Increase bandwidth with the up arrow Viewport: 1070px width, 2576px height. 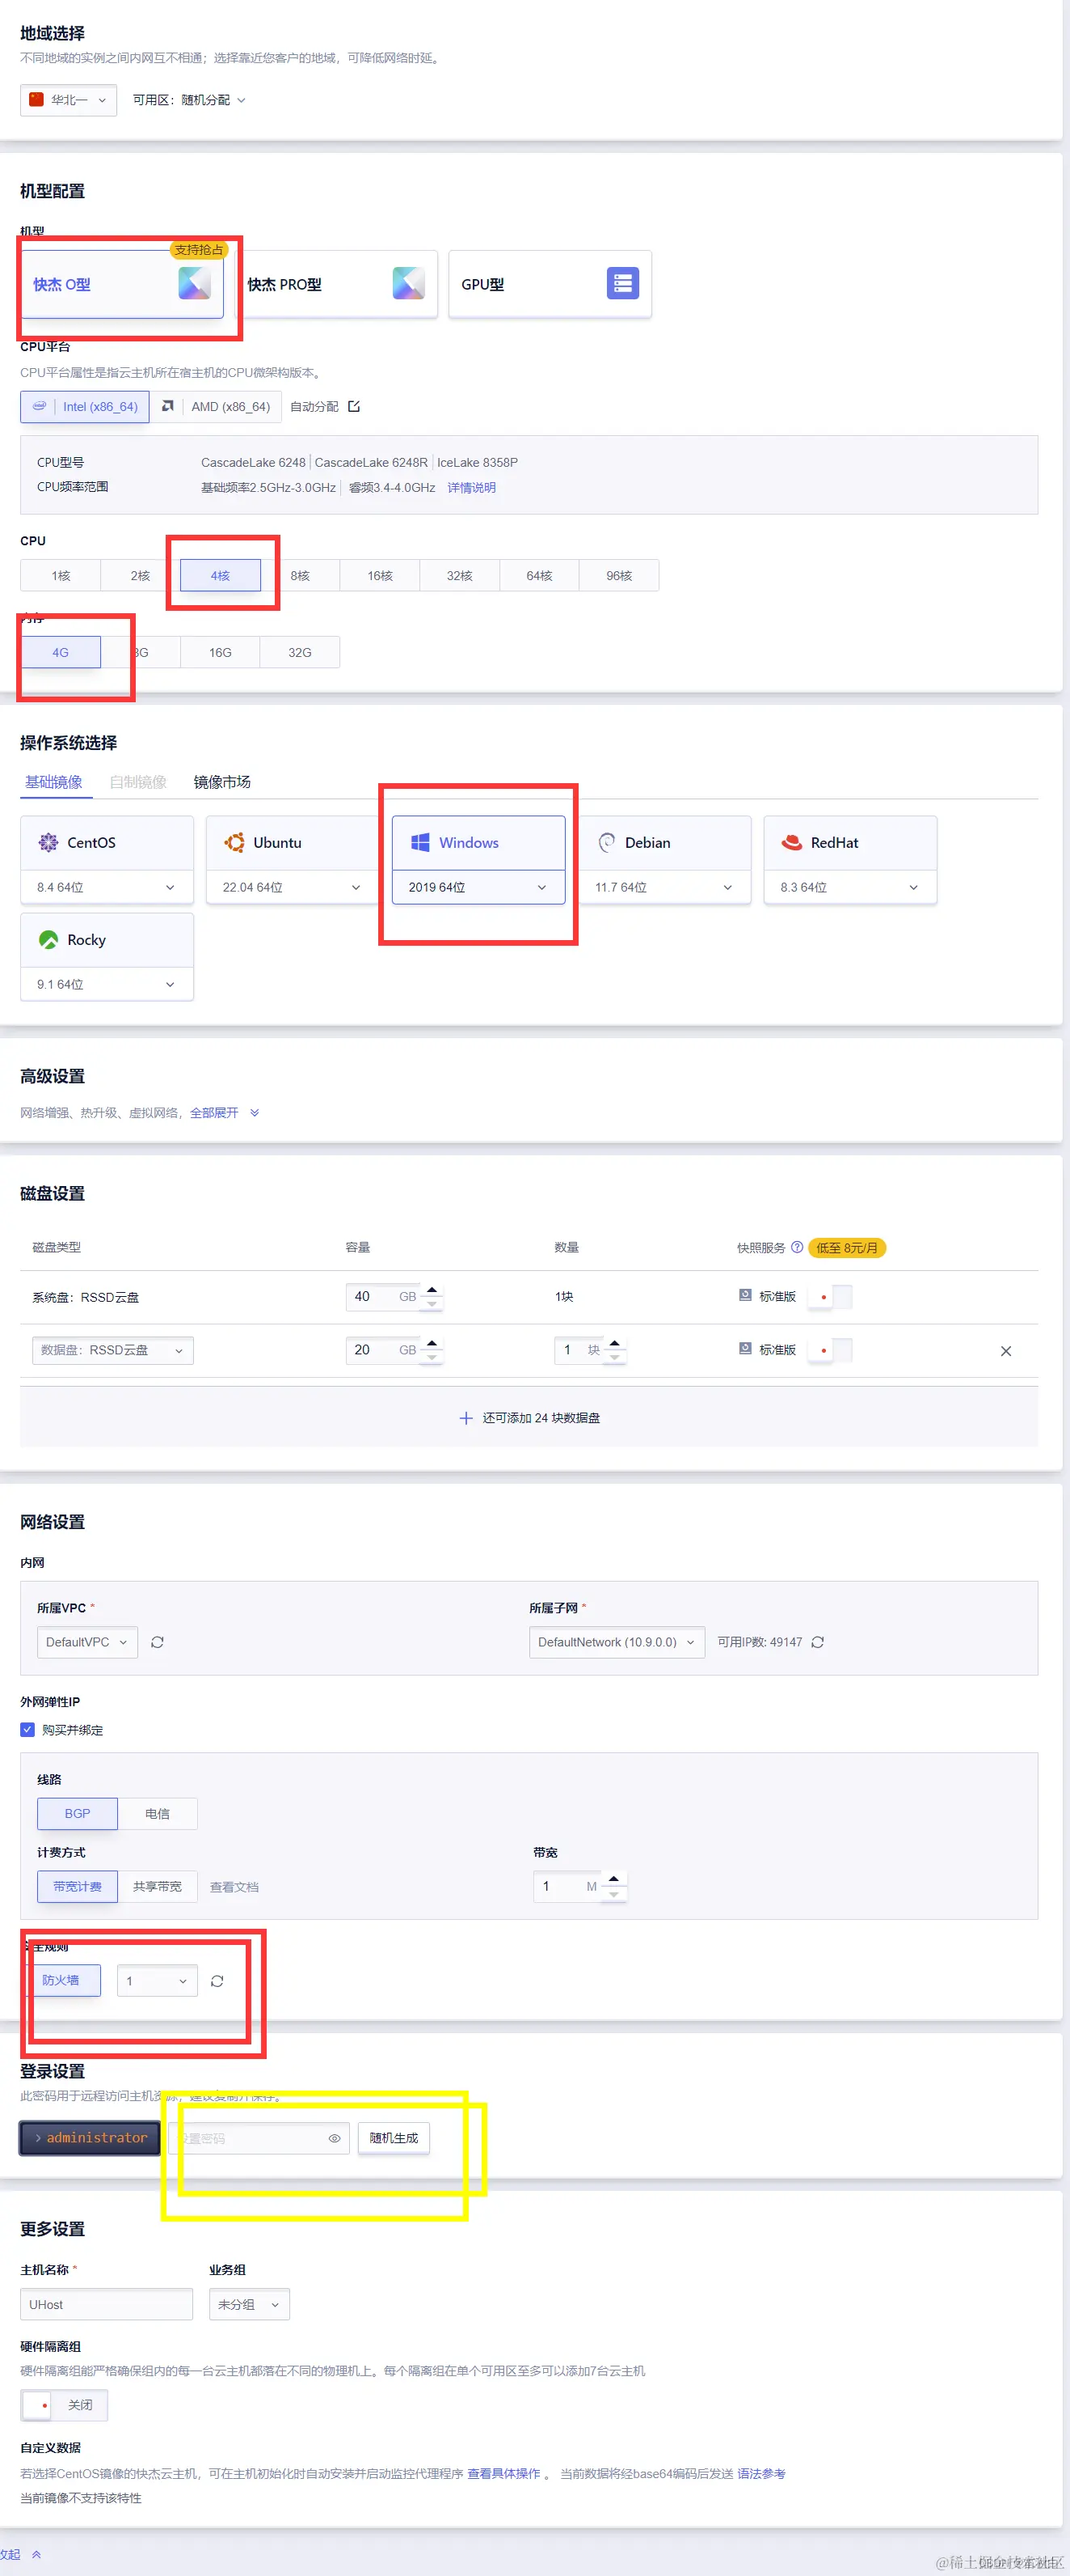click(x=613, y=1880)
